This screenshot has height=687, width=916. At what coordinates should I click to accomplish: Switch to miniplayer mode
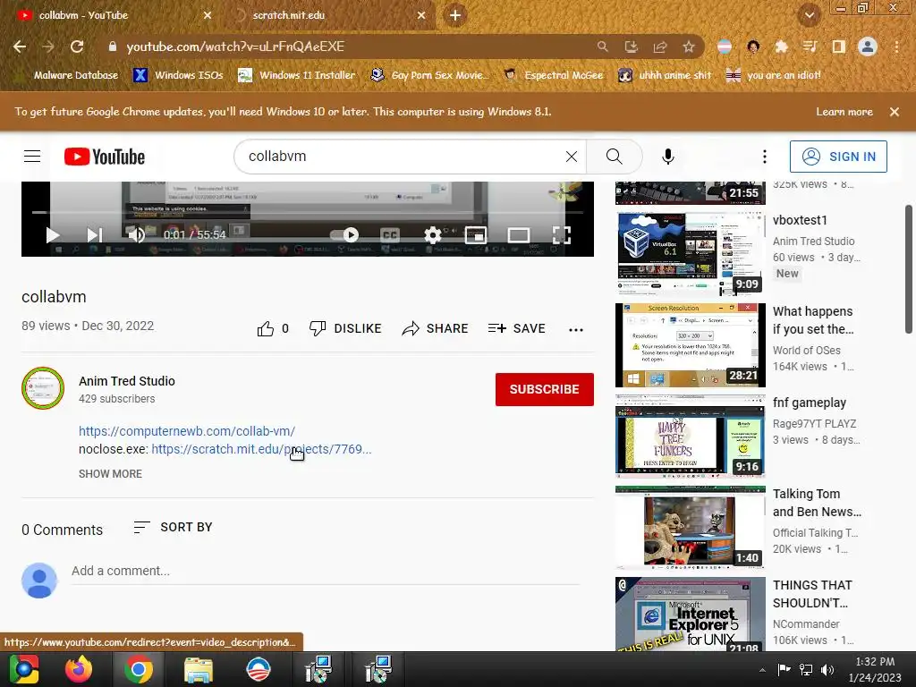point(476,235)
